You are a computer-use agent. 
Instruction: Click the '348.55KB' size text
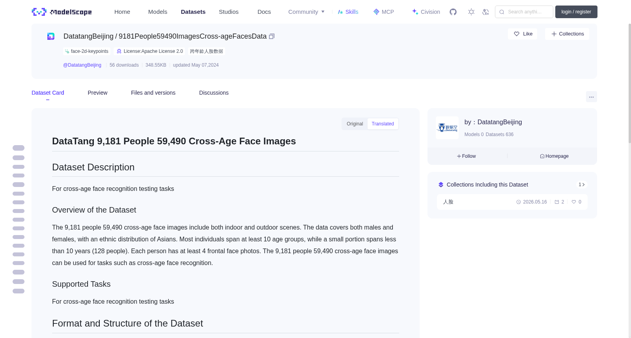pyautogui.click(x=156, y=65)
